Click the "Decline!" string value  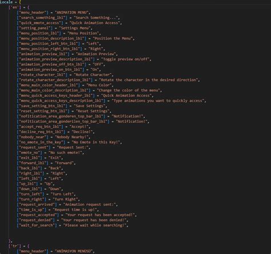click(x=82, y=132)
